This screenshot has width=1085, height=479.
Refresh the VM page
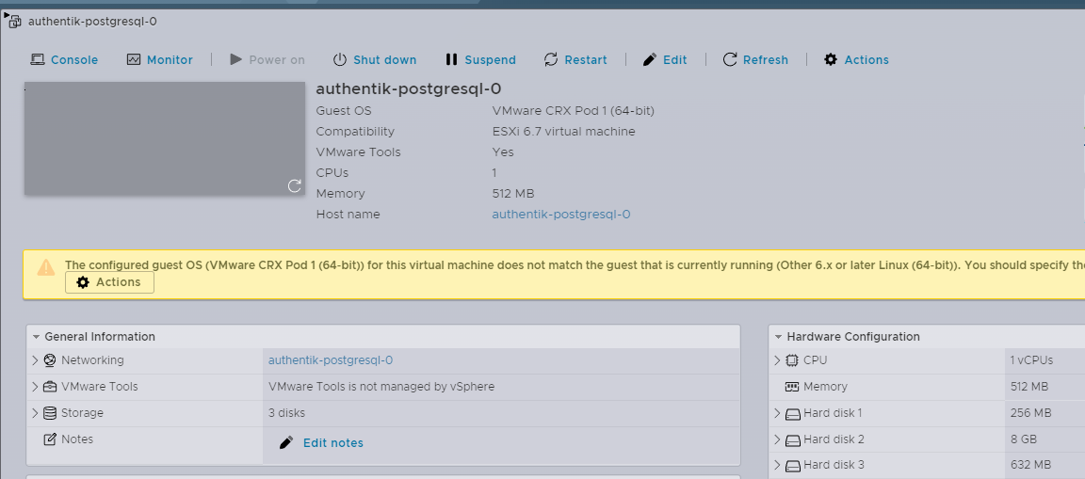pyautogui.click(x=755, y=59)
